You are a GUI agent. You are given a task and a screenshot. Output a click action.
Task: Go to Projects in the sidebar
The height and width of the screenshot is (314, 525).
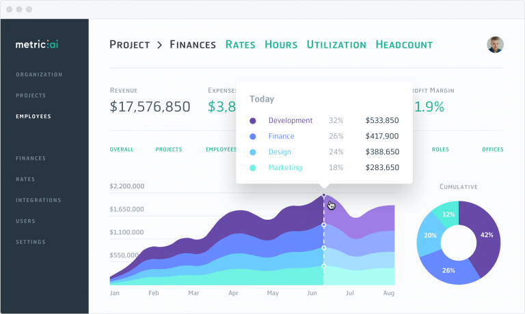(x=31, y=96)
